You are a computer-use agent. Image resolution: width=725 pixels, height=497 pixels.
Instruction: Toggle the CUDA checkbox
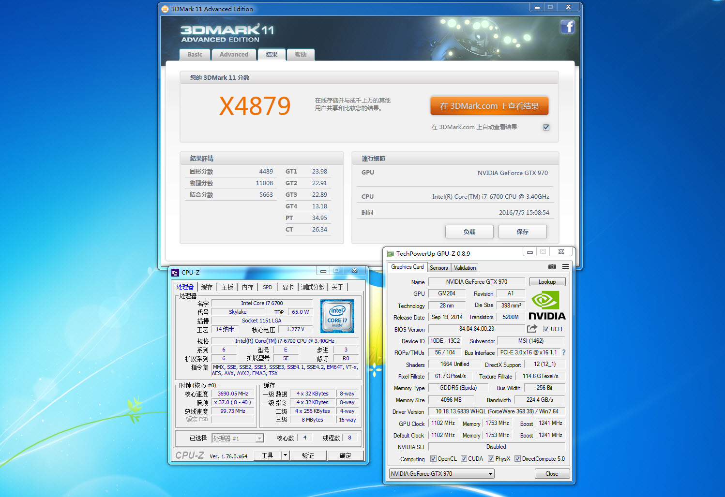click(x=464, y=459)
